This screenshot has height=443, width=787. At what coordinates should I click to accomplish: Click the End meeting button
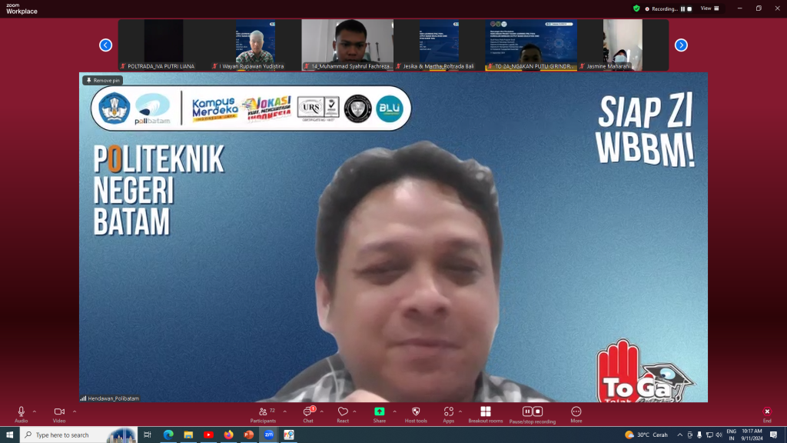(766, 413)
